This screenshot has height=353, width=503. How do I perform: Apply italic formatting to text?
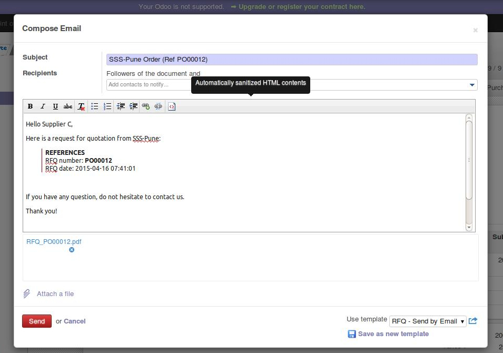point(43,106)
